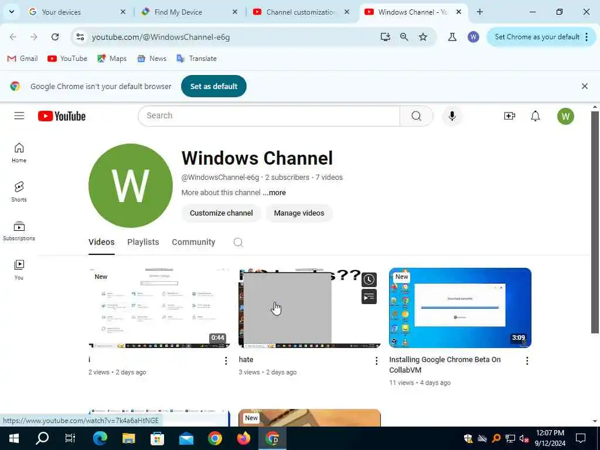
Task: Open the Gmail bookmark
Action: tap(23, 59)
